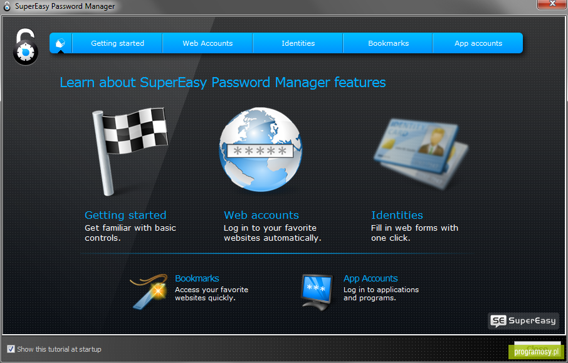Click the globe password icon
568x363 pixels.
(260, 149)
